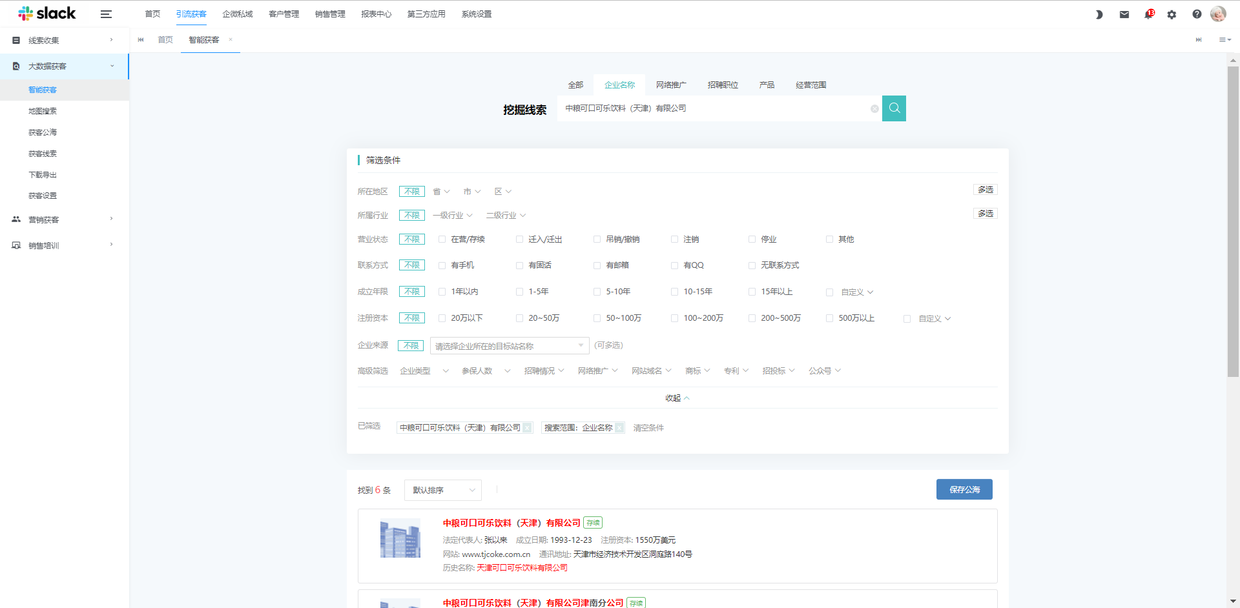Open the 市 city dropdown
Screen dimensions: 1240x608
[x=472, y=192]
